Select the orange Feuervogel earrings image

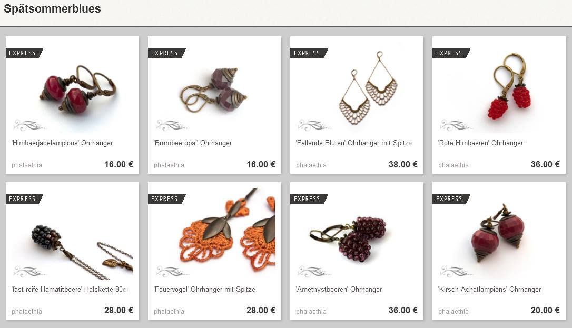214,234
